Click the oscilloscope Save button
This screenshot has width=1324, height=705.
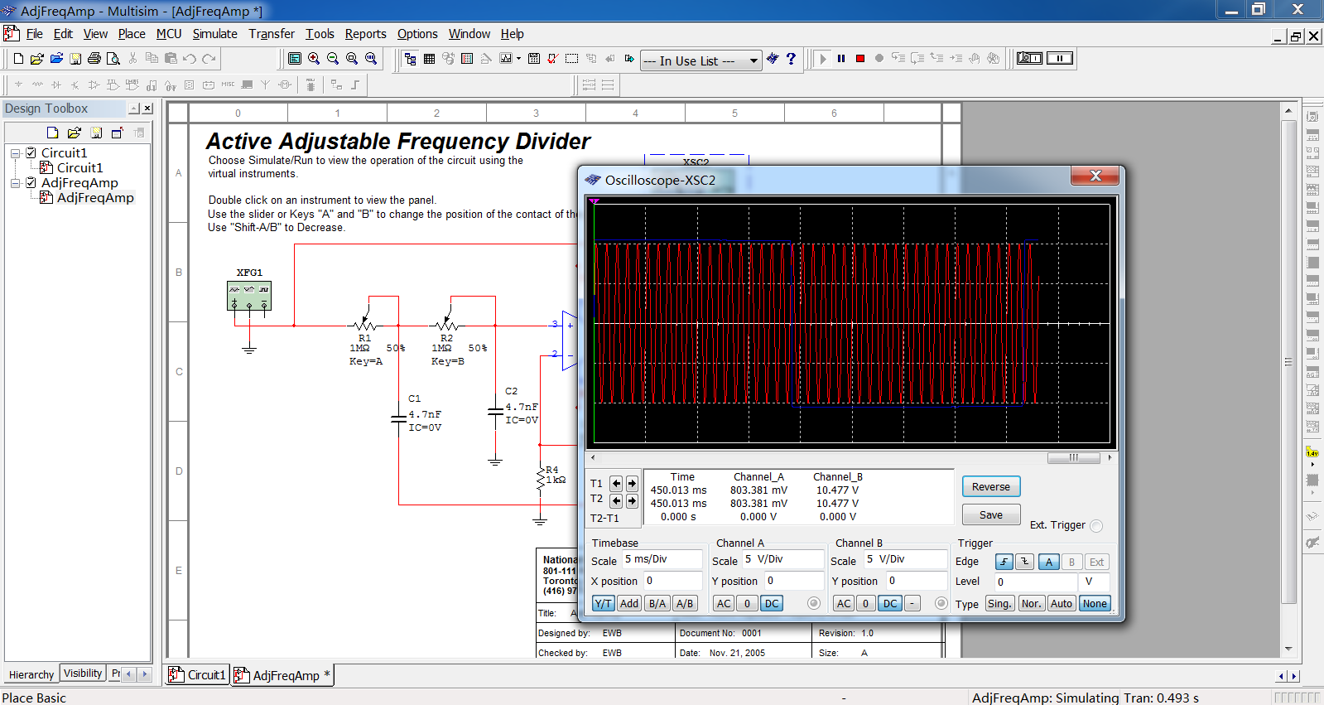[990, 514]
